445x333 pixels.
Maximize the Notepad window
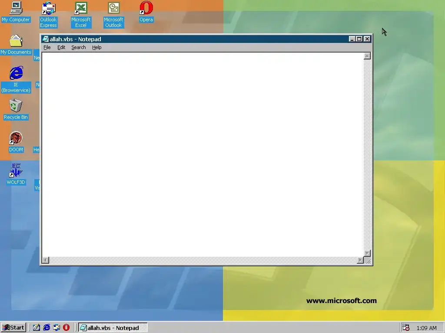pyautogui.click(x=359, y=39)
